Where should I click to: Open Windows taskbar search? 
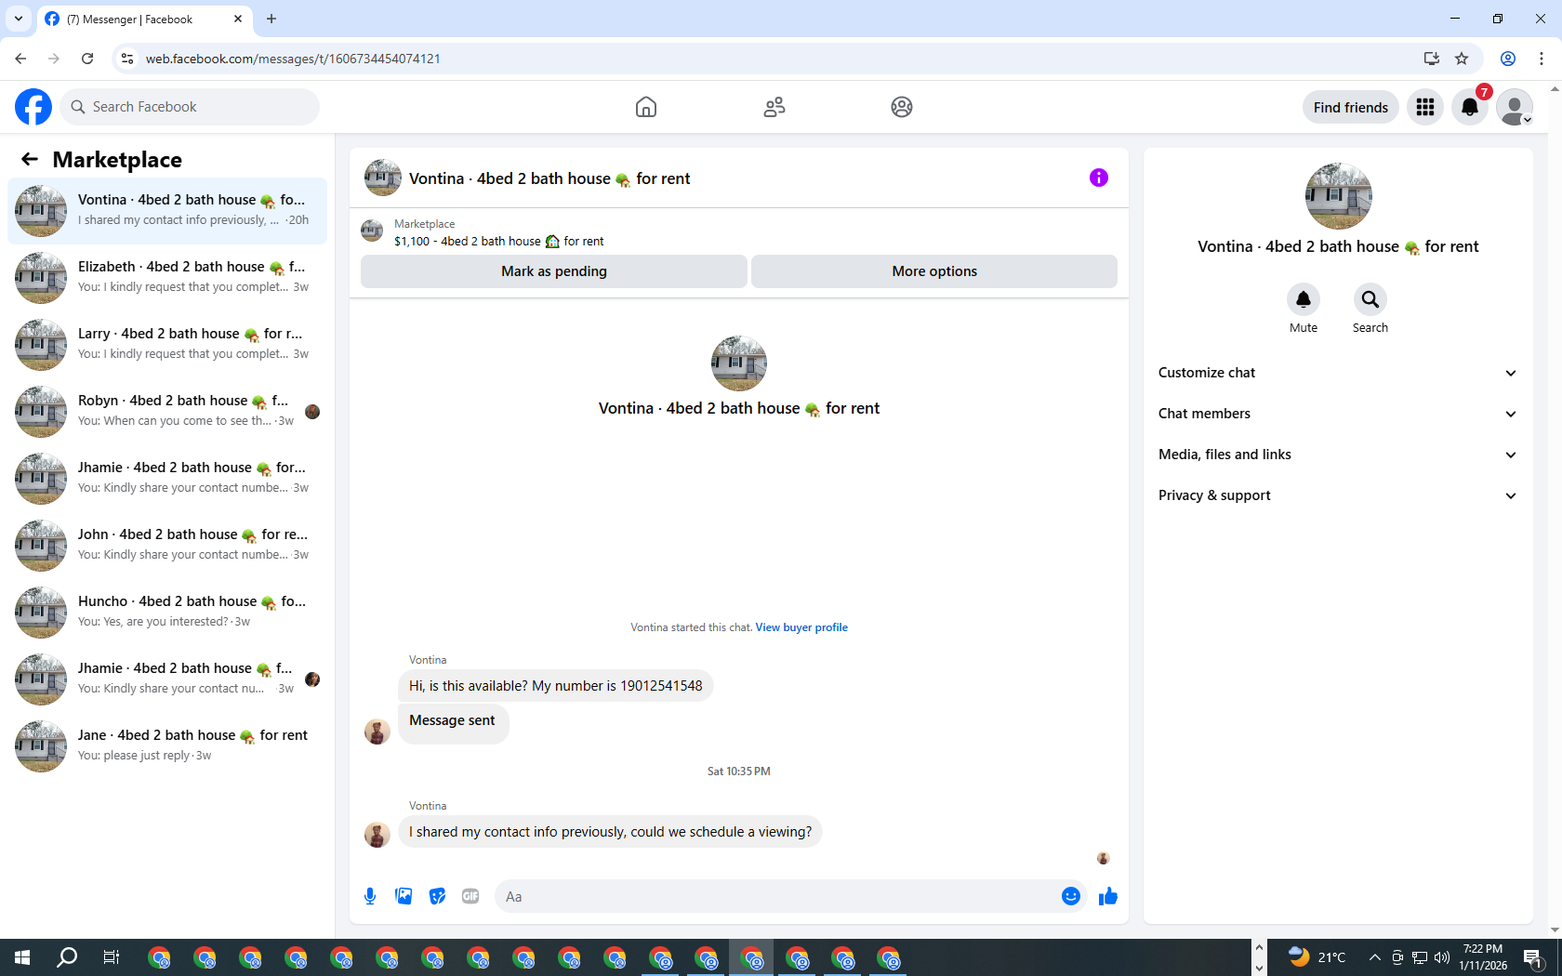(67, 957)
